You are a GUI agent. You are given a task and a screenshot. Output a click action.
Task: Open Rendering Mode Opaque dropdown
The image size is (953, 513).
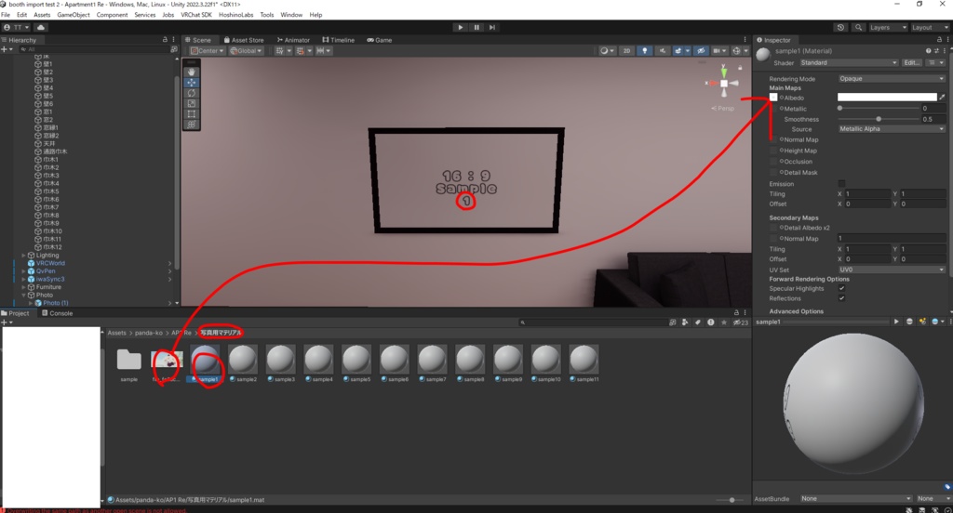pos(892,78)
